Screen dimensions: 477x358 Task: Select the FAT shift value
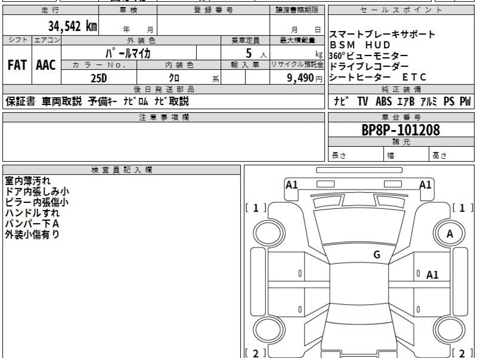tap(17, 65)
